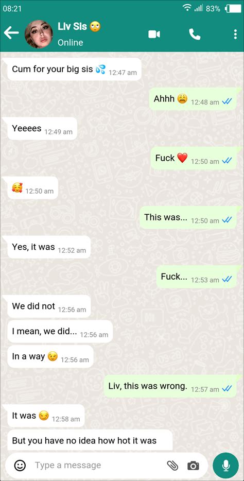The height and width of the screenshot is (481, 244).
Task: Open the emoji picker smiley icon
Action: tap(20, 466)
